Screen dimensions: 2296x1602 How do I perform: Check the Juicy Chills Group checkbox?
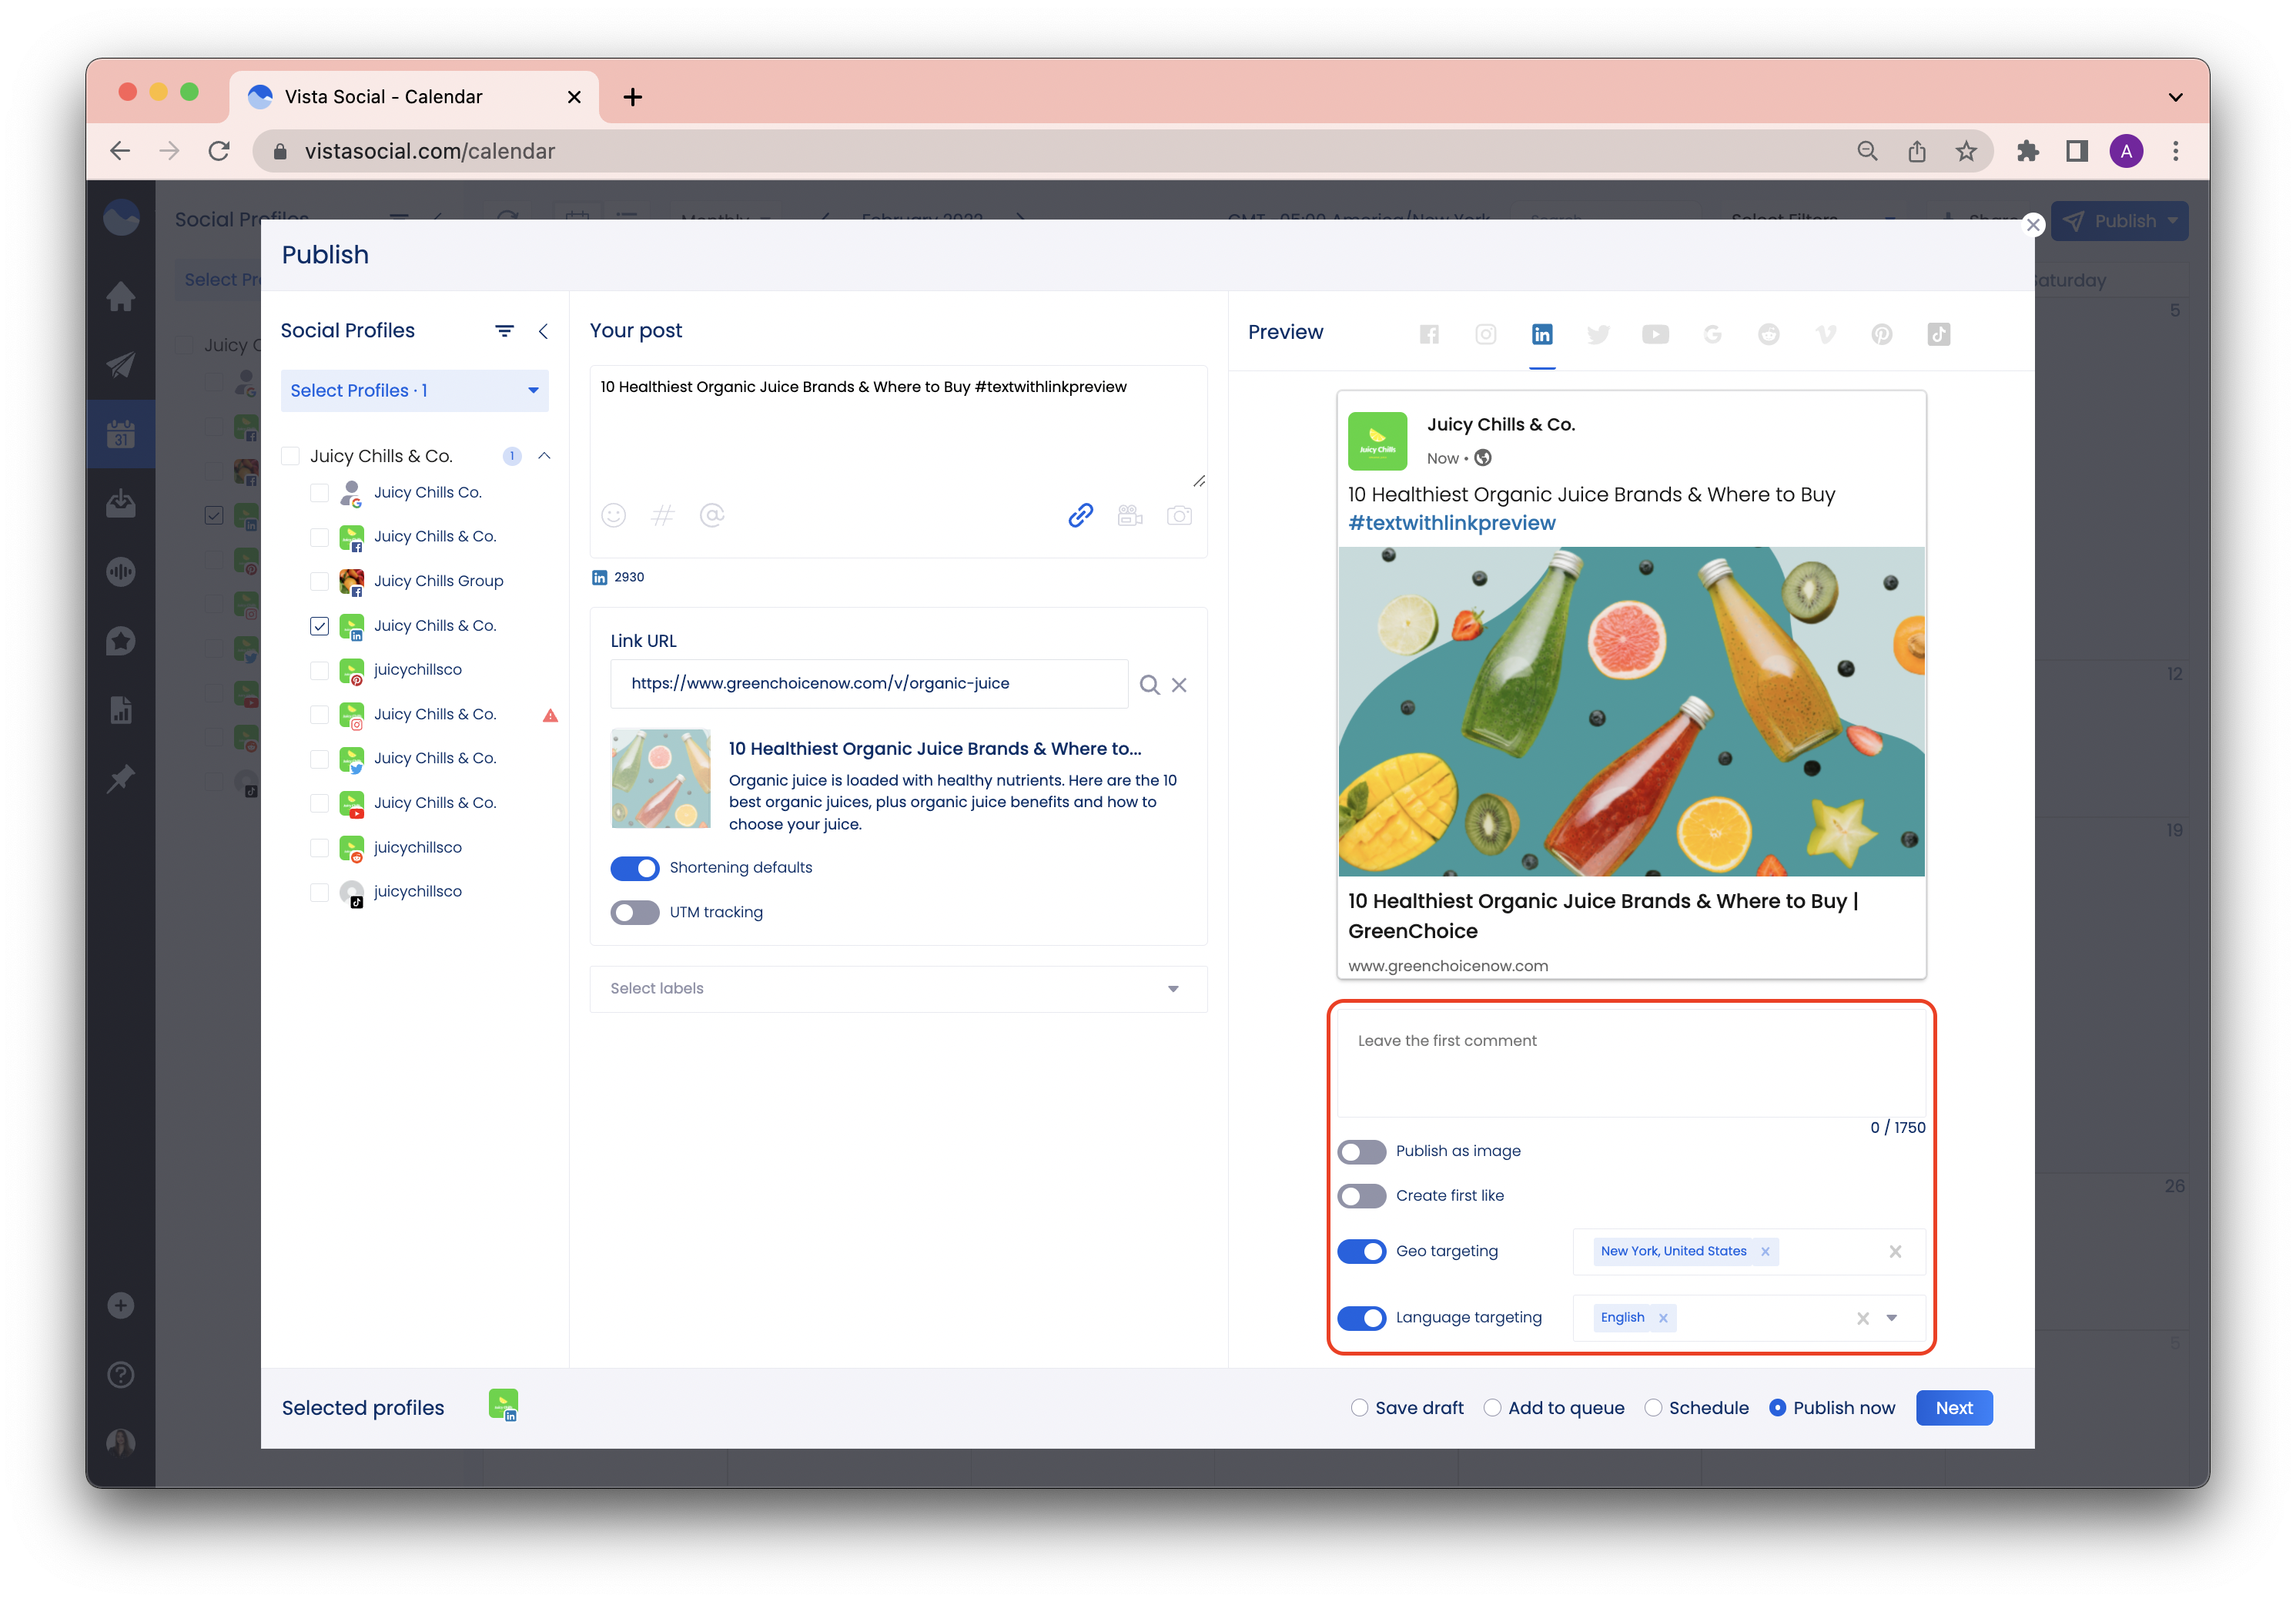click(x=319, y=581)
